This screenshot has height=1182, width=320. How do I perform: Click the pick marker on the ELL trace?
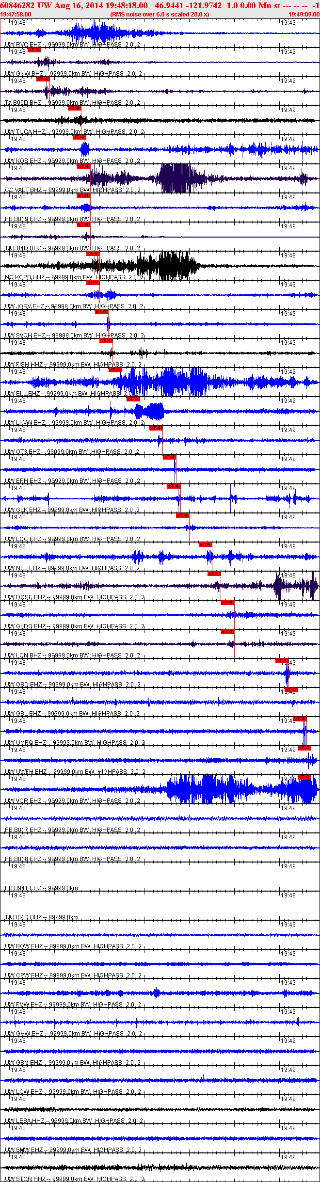click(x=115, y=370)
